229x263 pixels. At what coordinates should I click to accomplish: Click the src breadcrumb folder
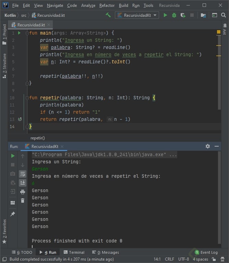(x=24, y=15)
